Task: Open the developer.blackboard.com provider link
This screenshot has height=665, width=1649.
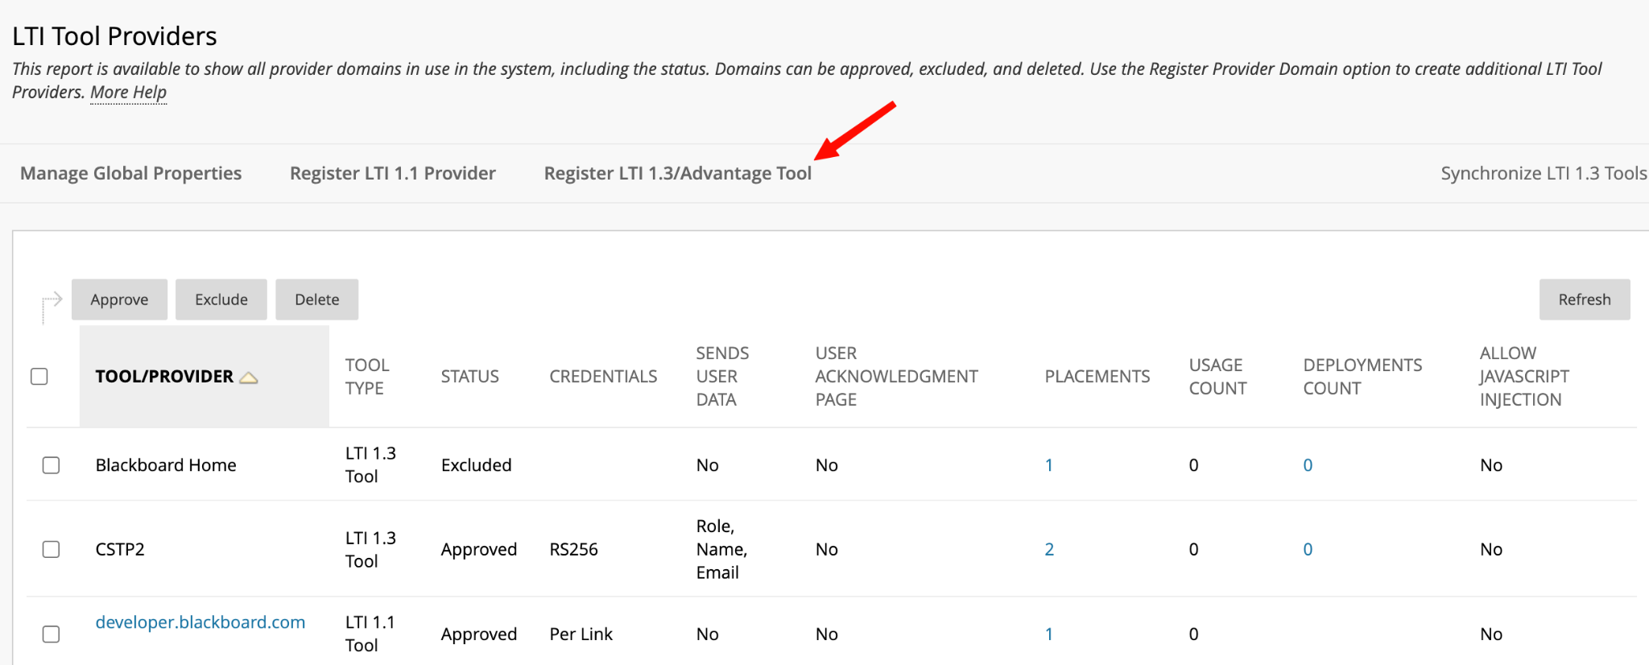Action: pyautogui.click(x=200, y=622)
